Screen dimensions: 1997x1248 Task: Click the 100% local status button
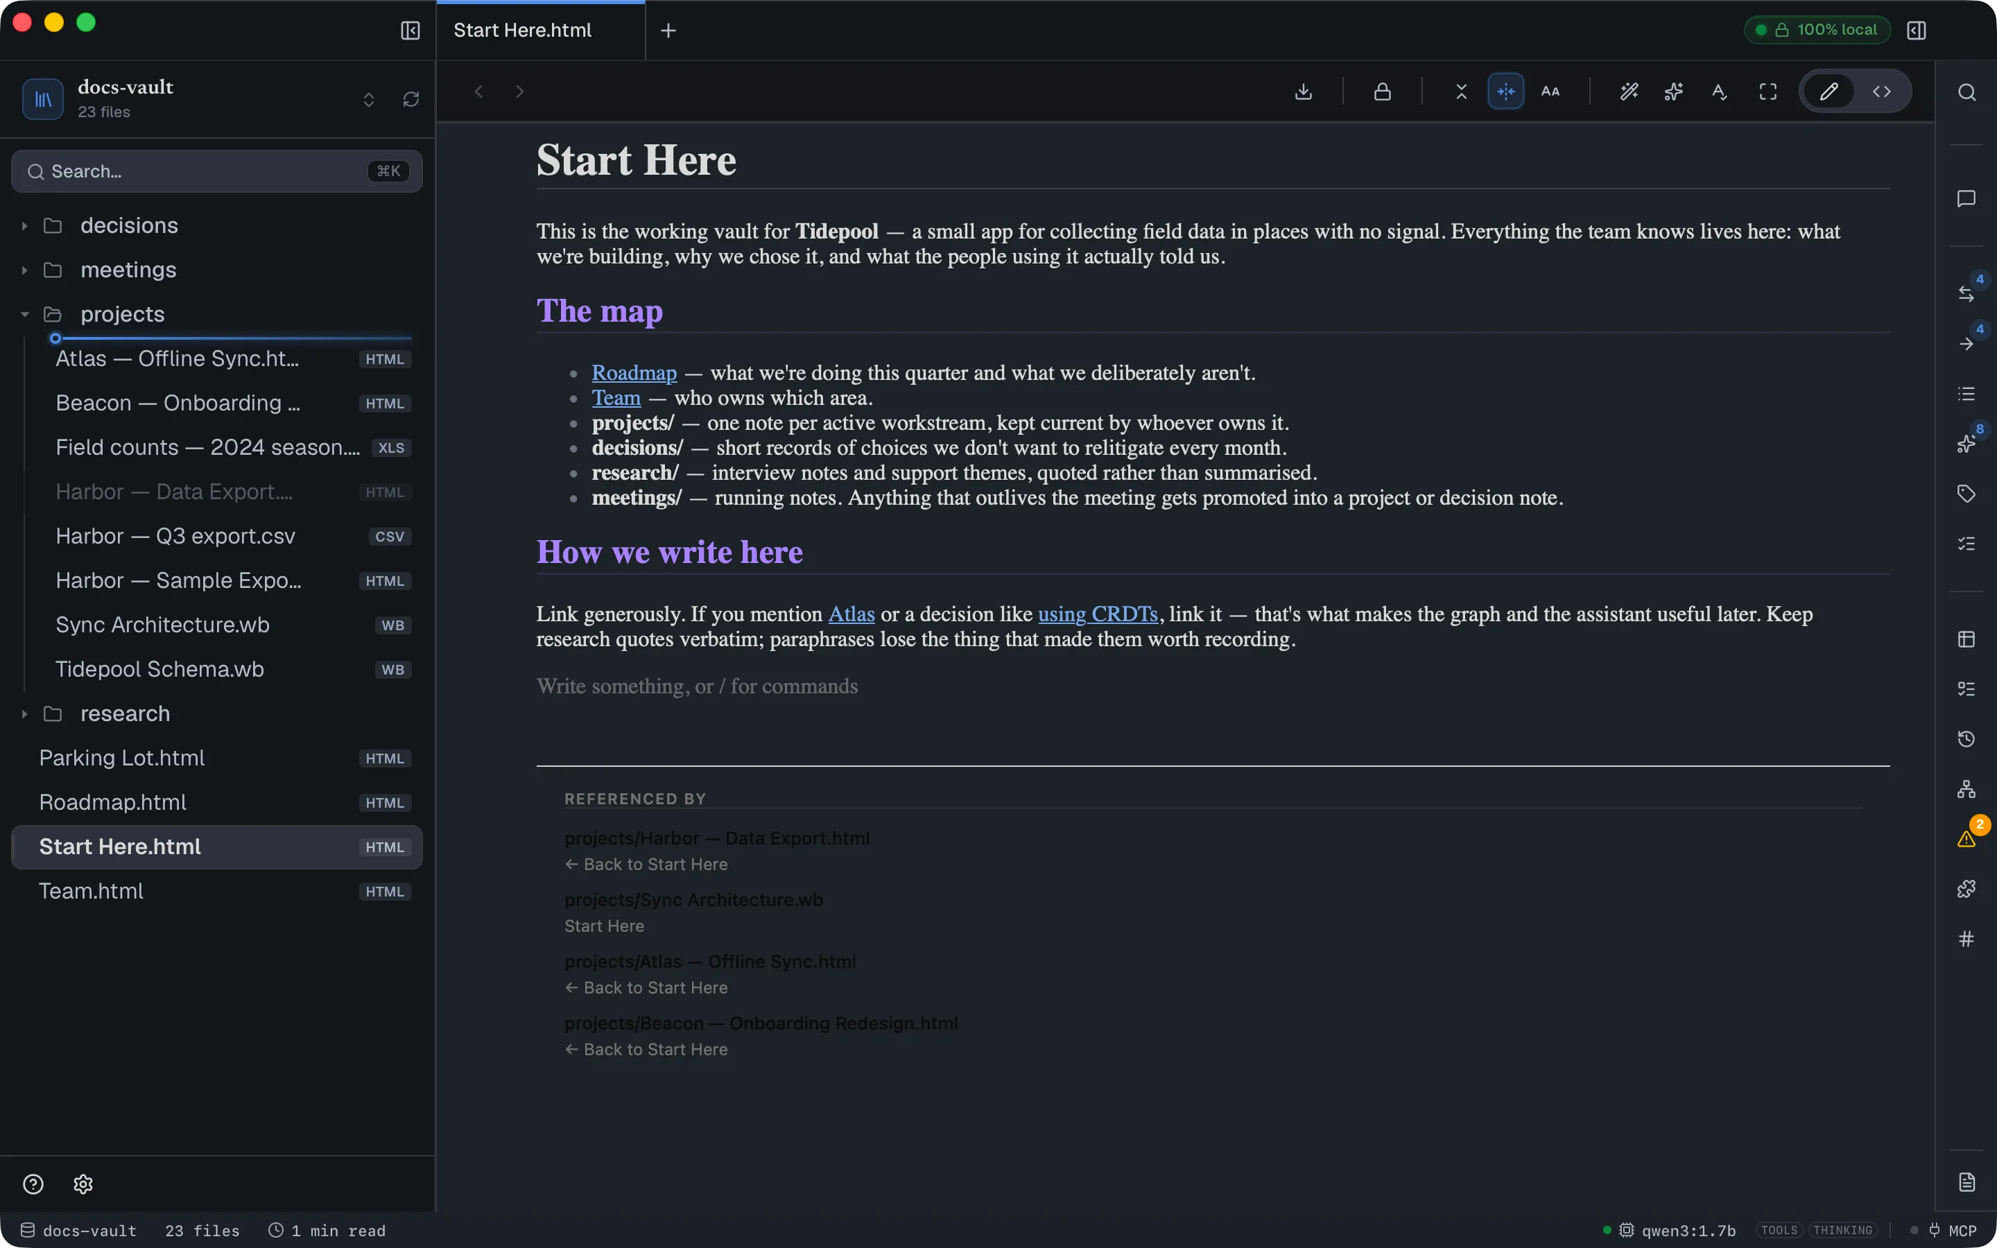(x=1817, y=30)
